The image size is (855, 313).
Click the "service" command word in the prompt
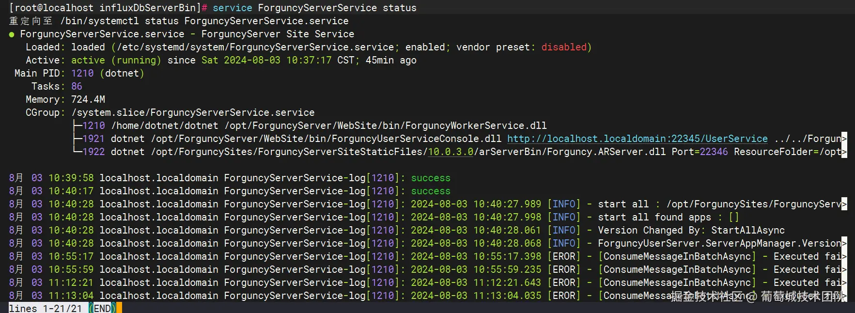click(233, 8)
